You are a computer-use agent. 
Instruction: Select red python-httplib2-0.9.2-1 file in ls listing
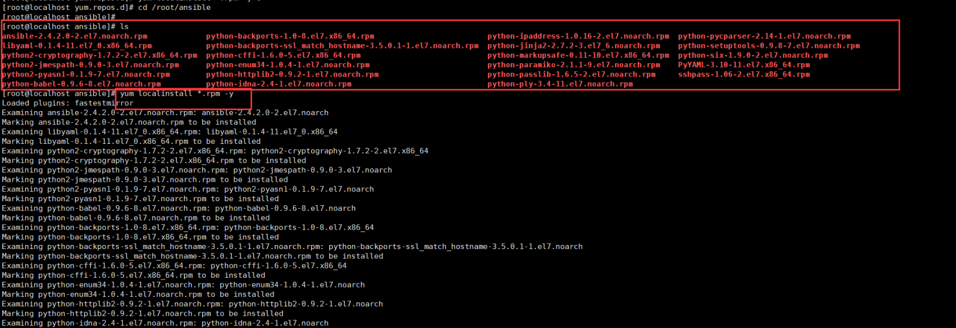pyautogui.click(x=292, y=75)
